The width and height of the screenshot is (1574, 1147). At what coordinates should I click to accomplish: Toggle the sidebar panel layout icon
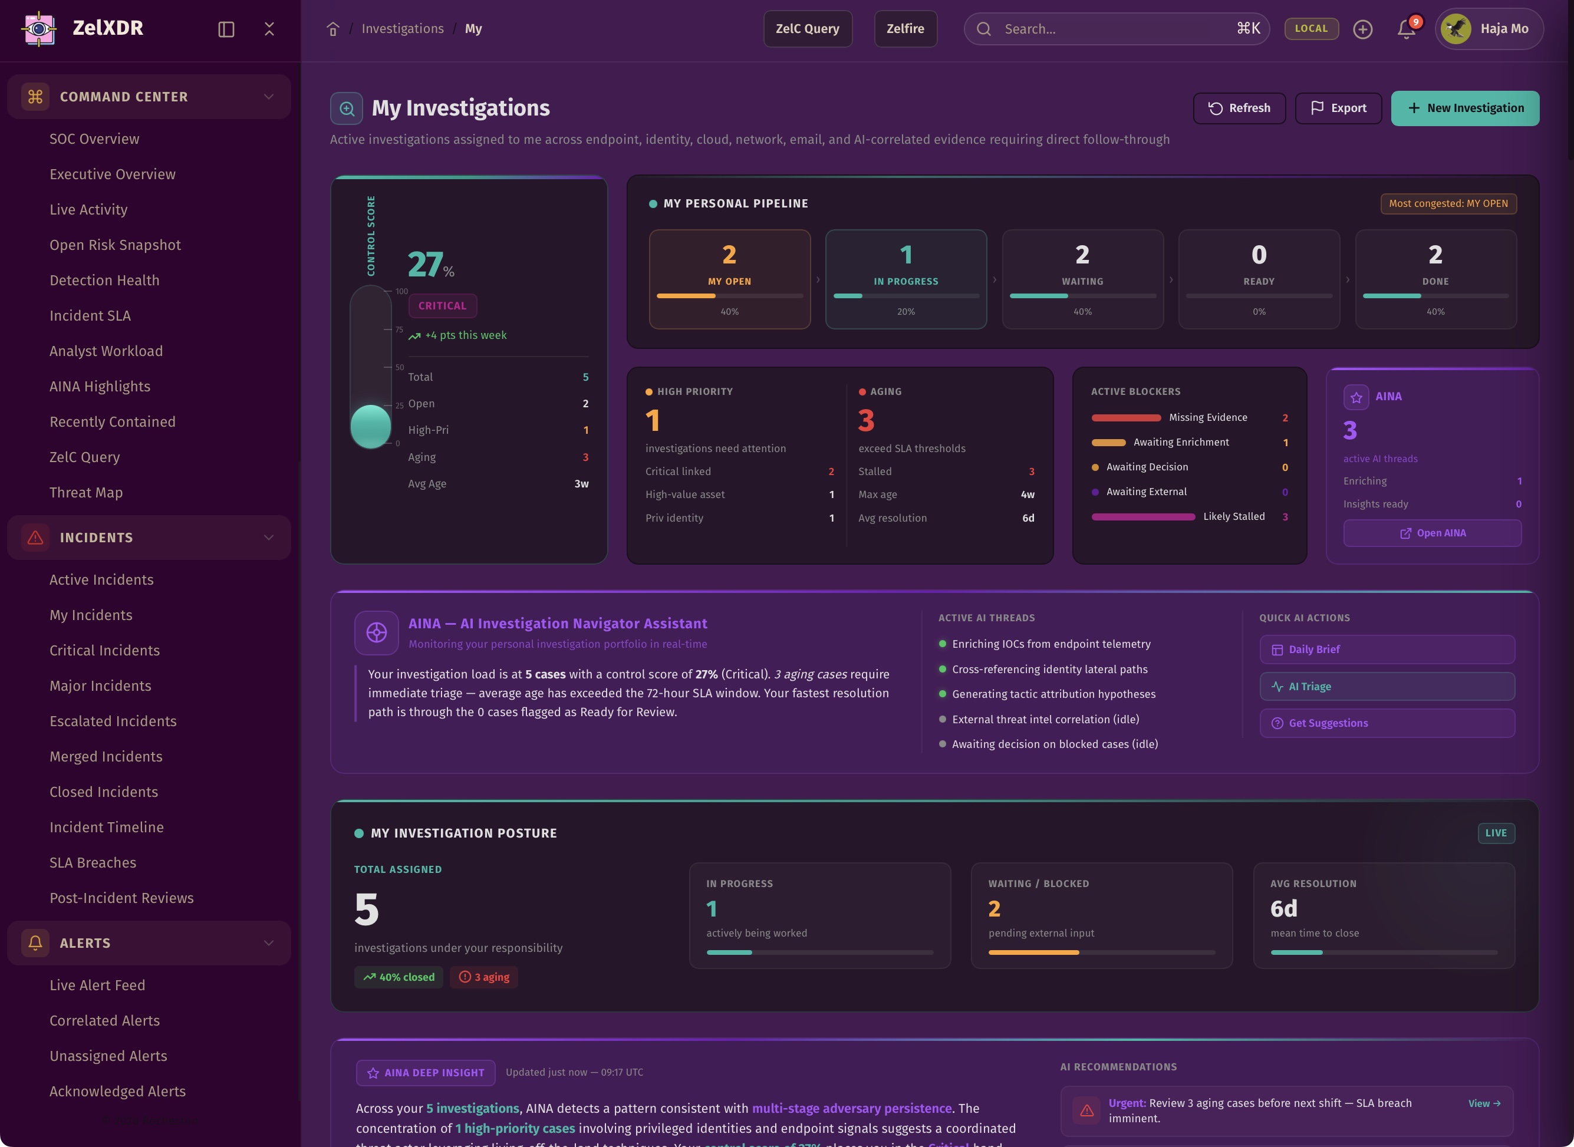[226, 29]
